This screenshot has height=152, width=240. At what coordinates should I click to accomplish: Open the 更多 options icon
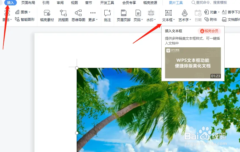coord(93,13)
